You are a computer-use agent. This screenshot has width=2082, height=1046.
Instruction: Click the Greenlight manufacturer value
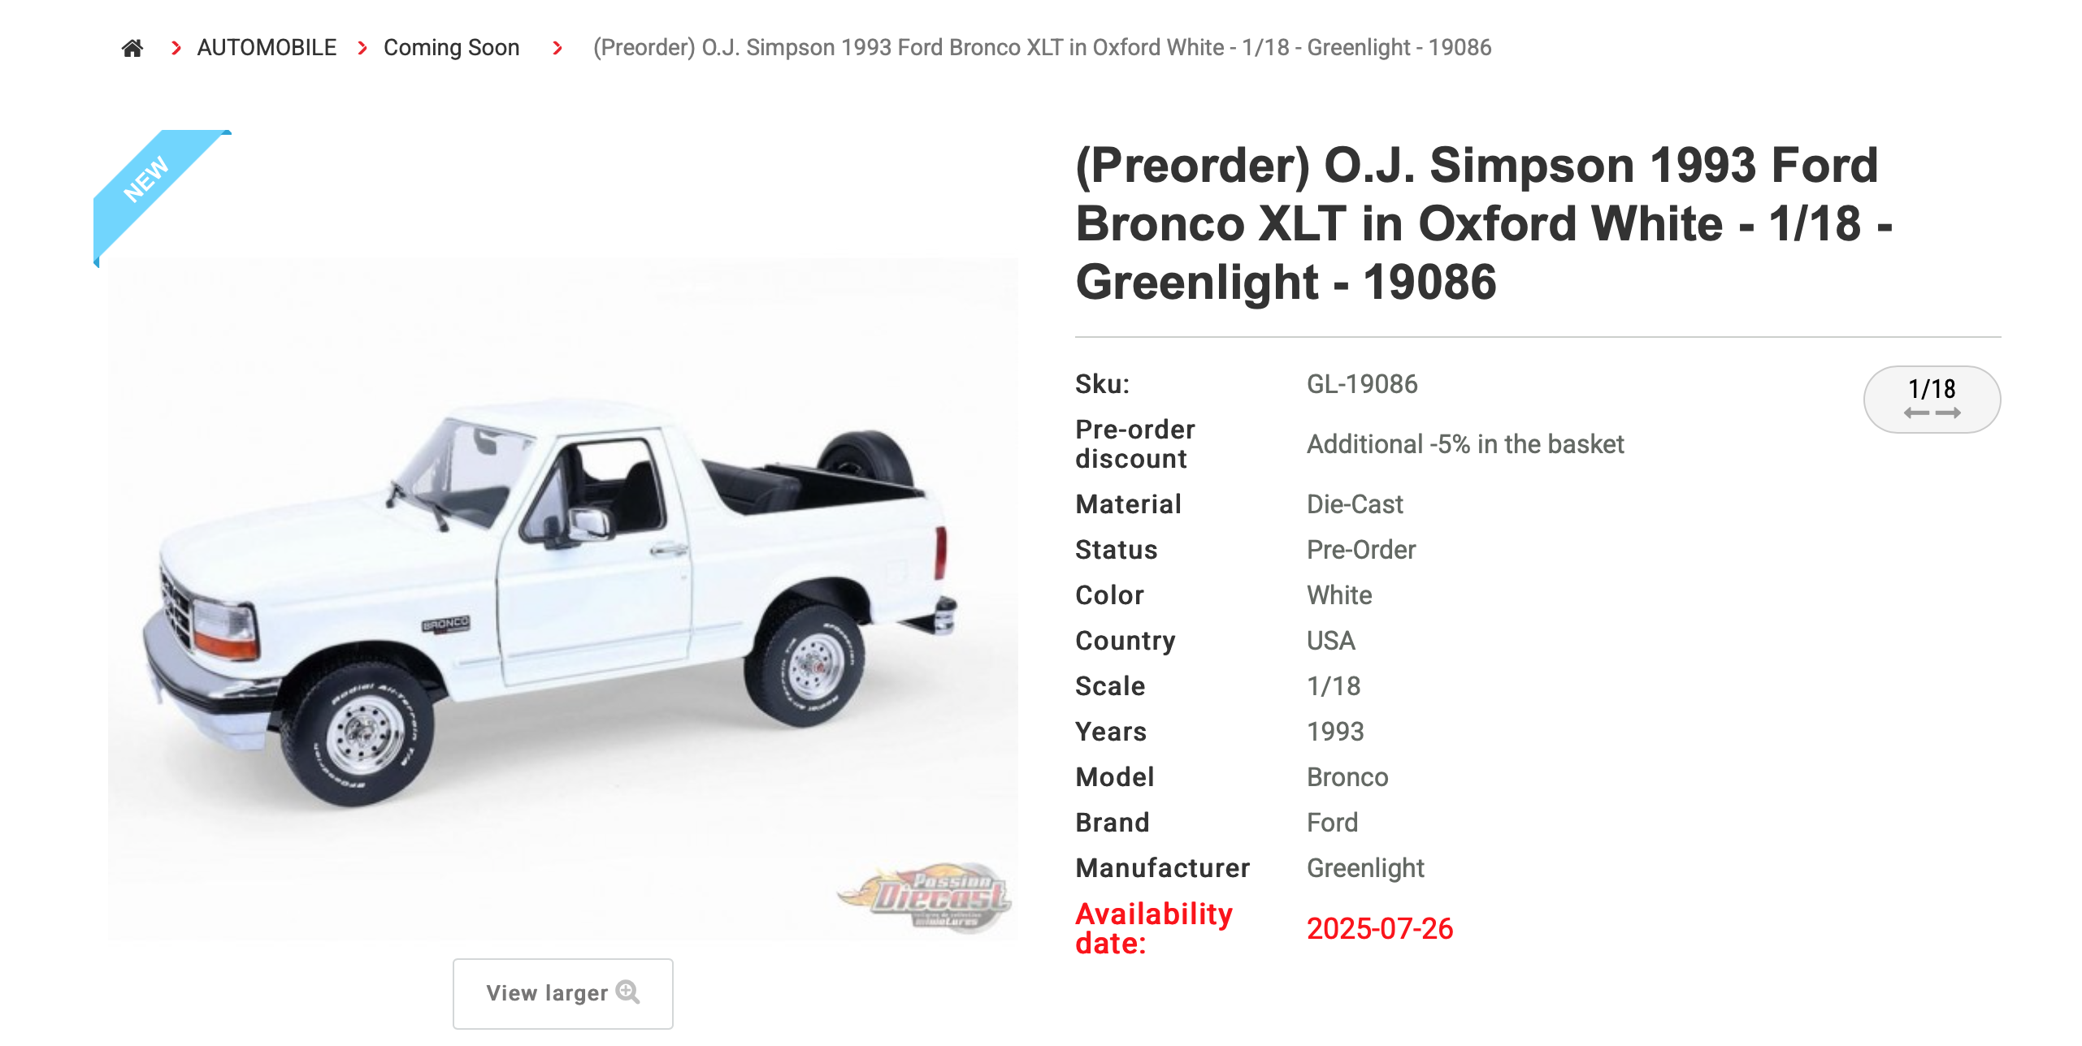point(1364,868)
